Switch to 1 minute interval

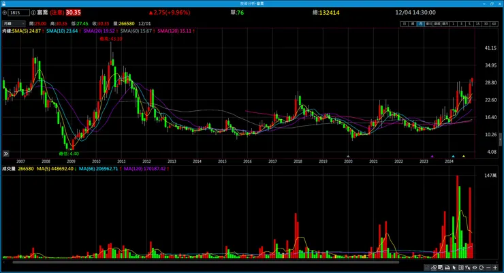coord(453,24)
